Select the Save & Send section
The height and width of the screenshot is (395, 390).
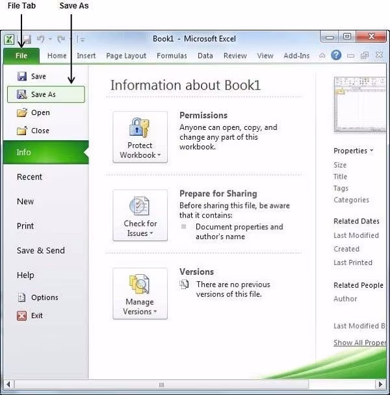[x=46, y=250]
